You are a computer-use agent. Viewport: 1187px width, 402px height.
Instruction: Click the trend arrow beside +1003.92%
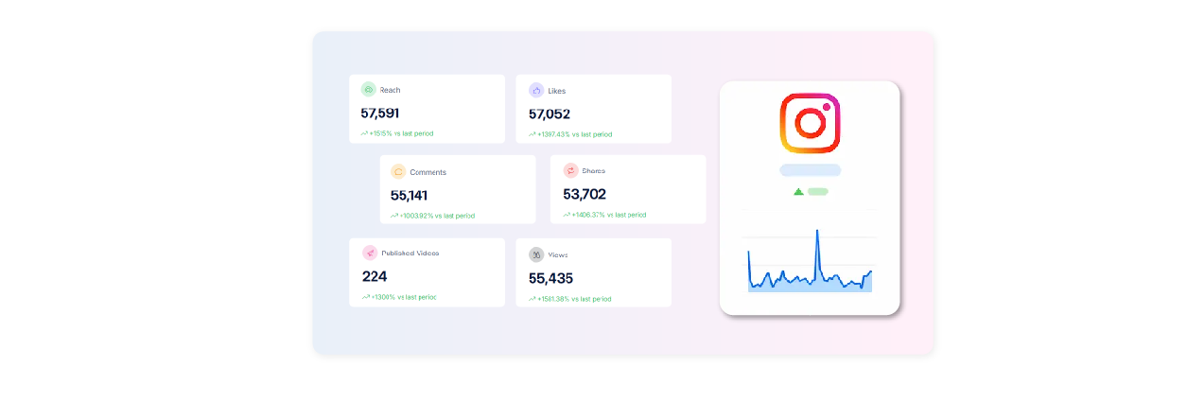(394, 216)
